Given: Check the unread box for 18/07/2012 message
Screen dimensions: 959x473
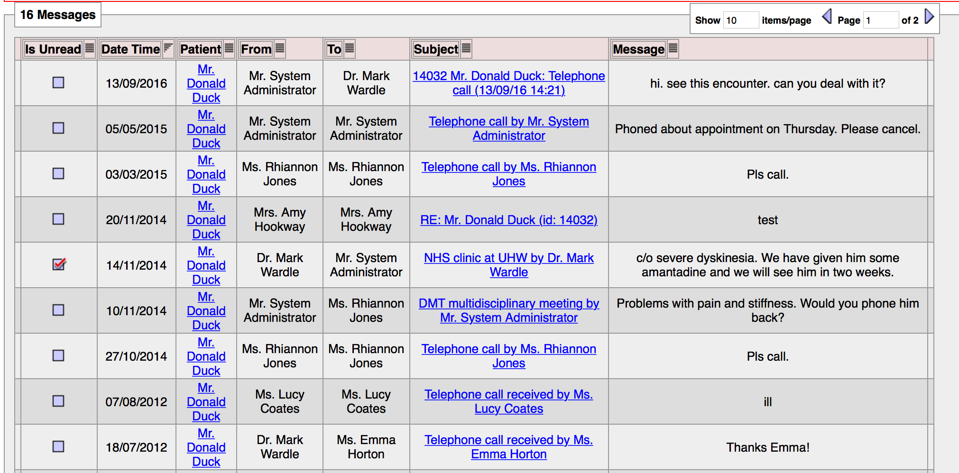Looking at the screenshot, I should pos(58,446).
